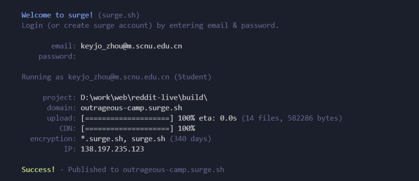The width and height of the screenshot is (419, 181).
Task: Click the 'Running as' account line
Action: tap(116, 77)
